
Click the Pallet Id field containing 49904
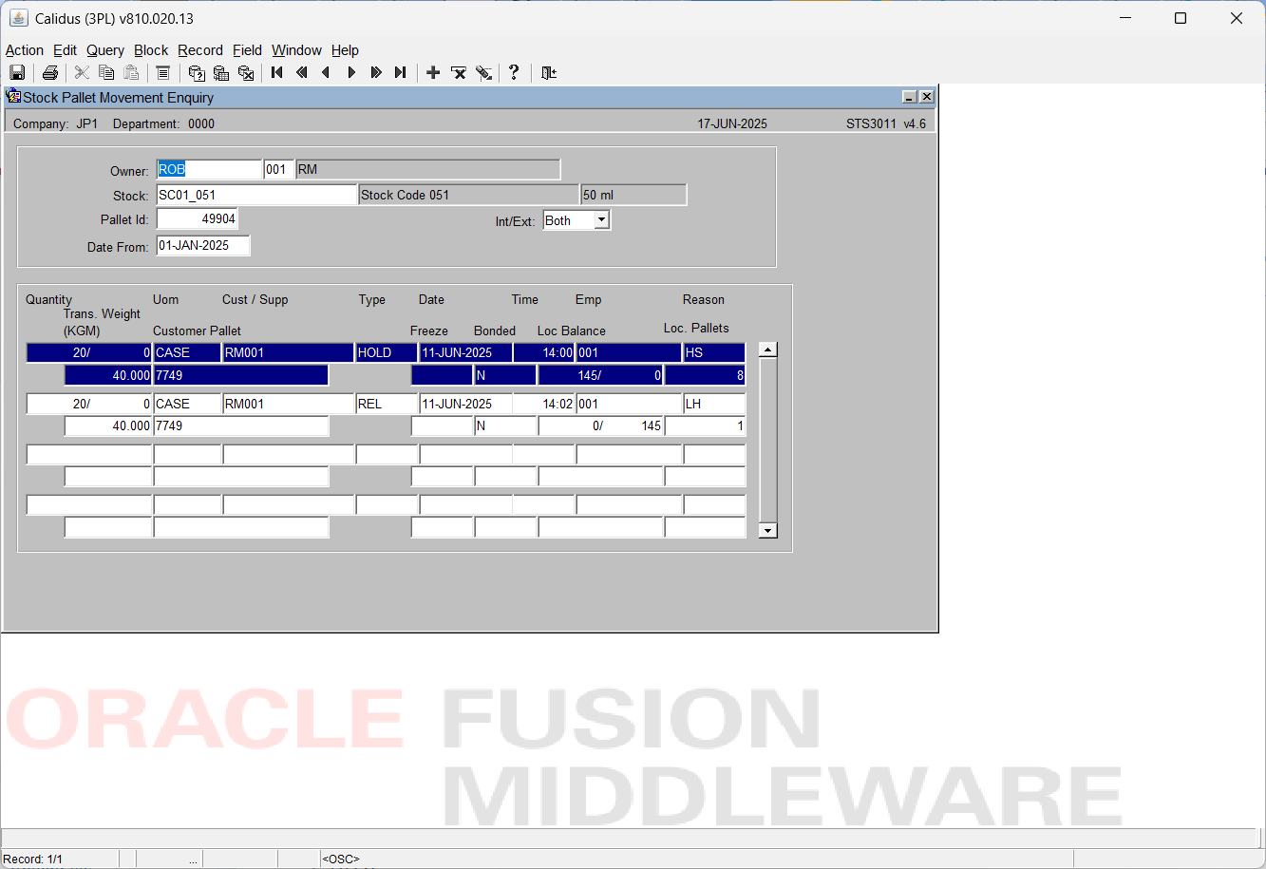point(197,219)
